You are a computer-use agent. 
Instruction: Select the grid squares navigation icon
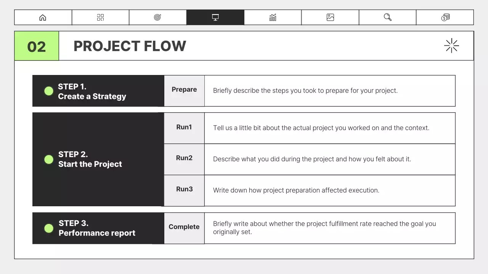(100, 18)
